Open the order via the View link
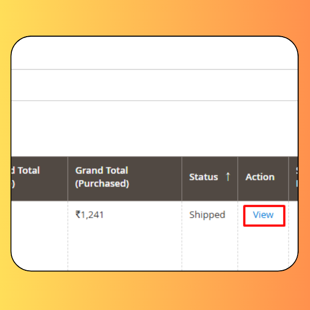310x310 pixels. (263, 215)
